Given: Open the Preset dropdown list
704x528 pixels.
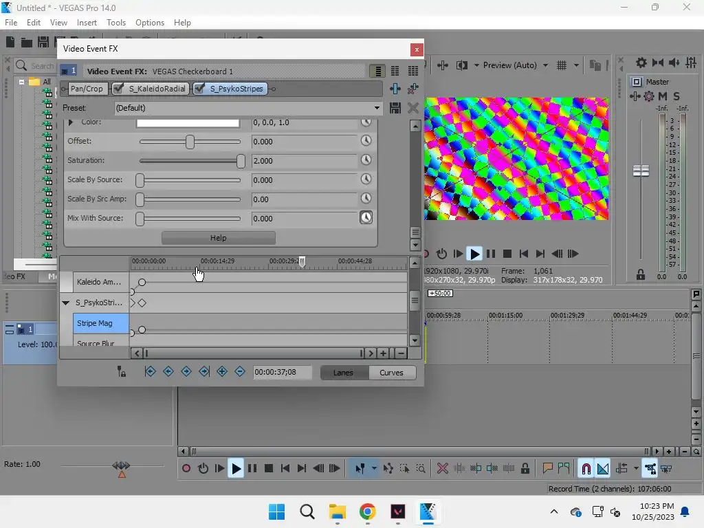Looking at the screenshot, I should 377,108.
